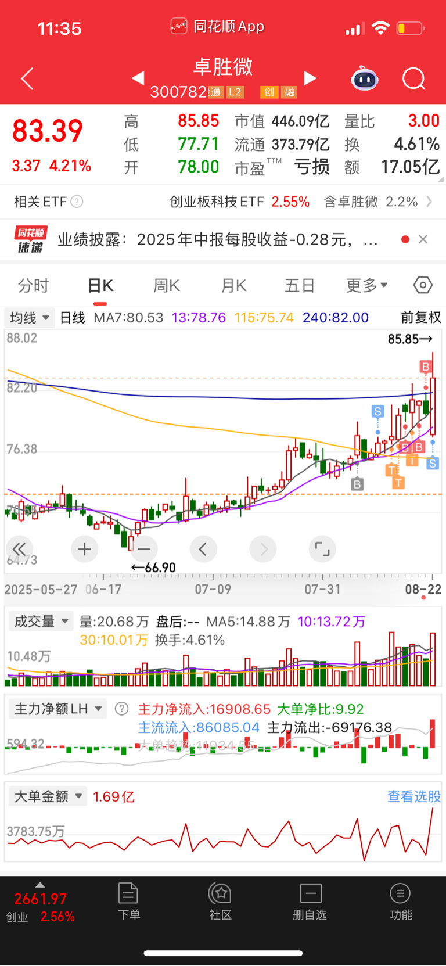Open the 主力净额LH dropdown
This screenshot has height=966, width=446.
pos(57,709)
